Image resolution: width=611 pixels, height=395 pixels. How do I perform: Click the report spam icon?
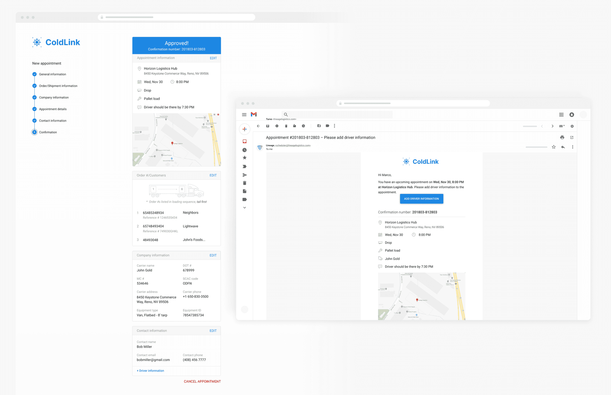[x=277, y=126]
